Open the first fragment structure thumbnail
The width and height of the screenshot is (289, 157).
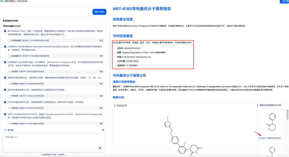coord(271,122)
